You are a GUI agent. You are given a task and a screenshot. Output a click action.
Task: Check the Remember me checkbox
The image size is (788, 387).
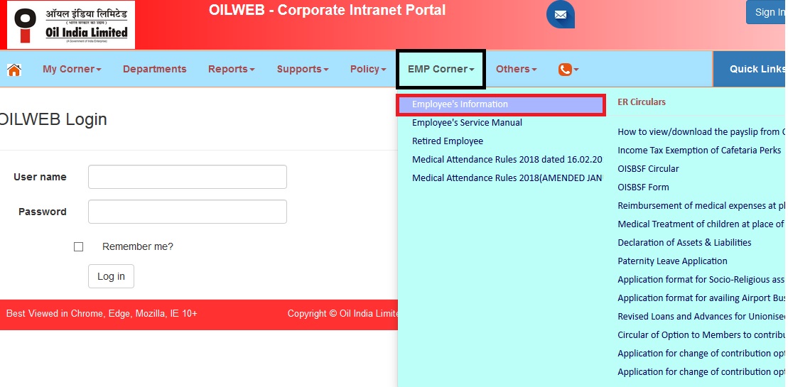[79, 247]
